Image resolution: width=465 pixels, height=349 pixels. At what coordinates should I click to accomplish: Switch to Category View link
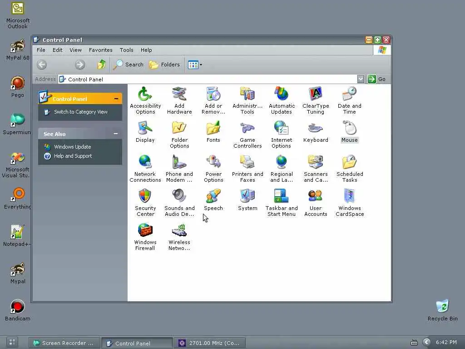(x=81, y=112)
